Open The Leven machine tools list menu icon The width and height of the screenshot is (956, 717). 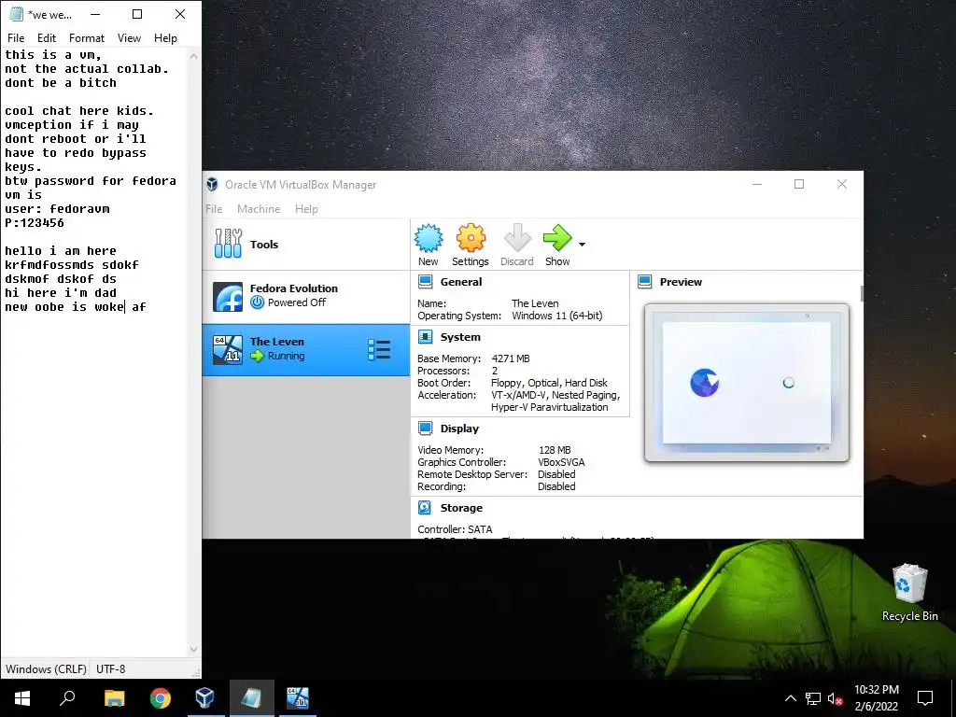[379, 350]
